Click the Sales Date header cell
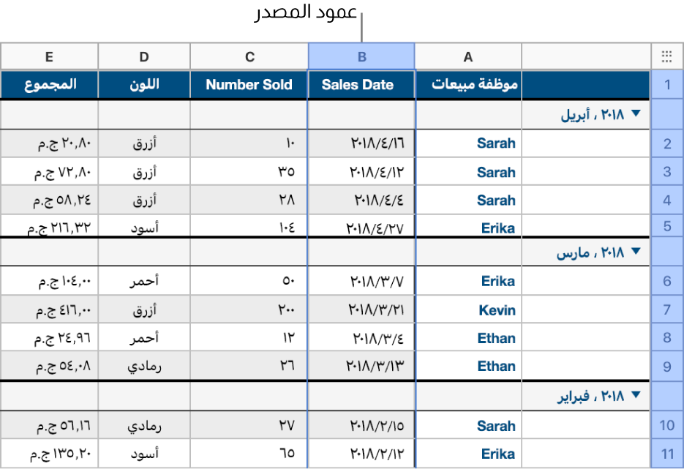Viewport: 684px width, 469px height. click(361, 85)
